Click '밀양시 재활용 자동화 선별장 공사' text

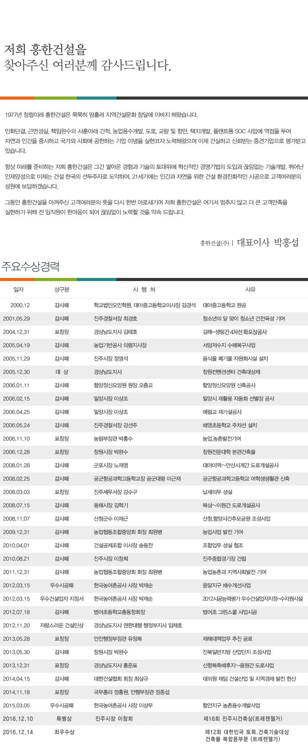click(x=239, y=398)
